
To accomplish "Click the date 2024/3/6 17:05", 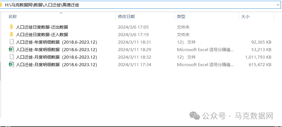I will coord(133,27).
